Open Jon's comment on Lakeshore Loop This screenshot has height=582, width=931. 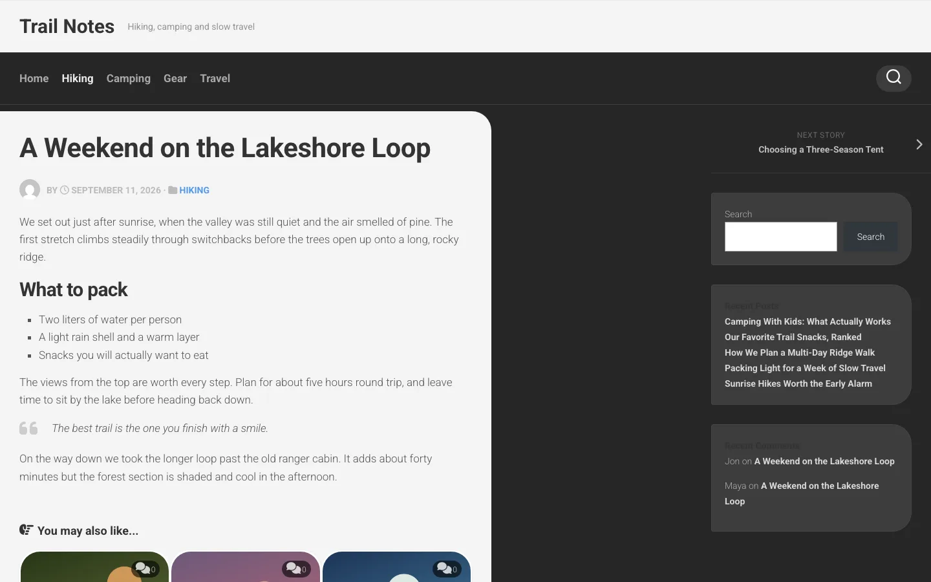824,461
